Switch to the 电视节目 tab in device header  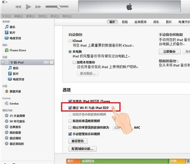184,22
